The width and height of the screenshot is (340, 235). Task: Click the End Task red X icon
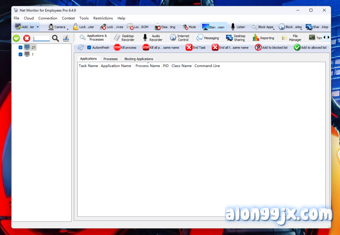coord(189,48)
